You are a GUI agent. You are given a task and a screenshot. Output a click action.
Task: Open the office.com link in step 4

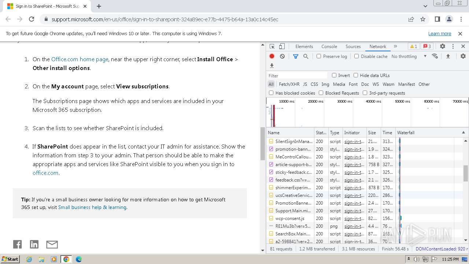tap(45, 173)
